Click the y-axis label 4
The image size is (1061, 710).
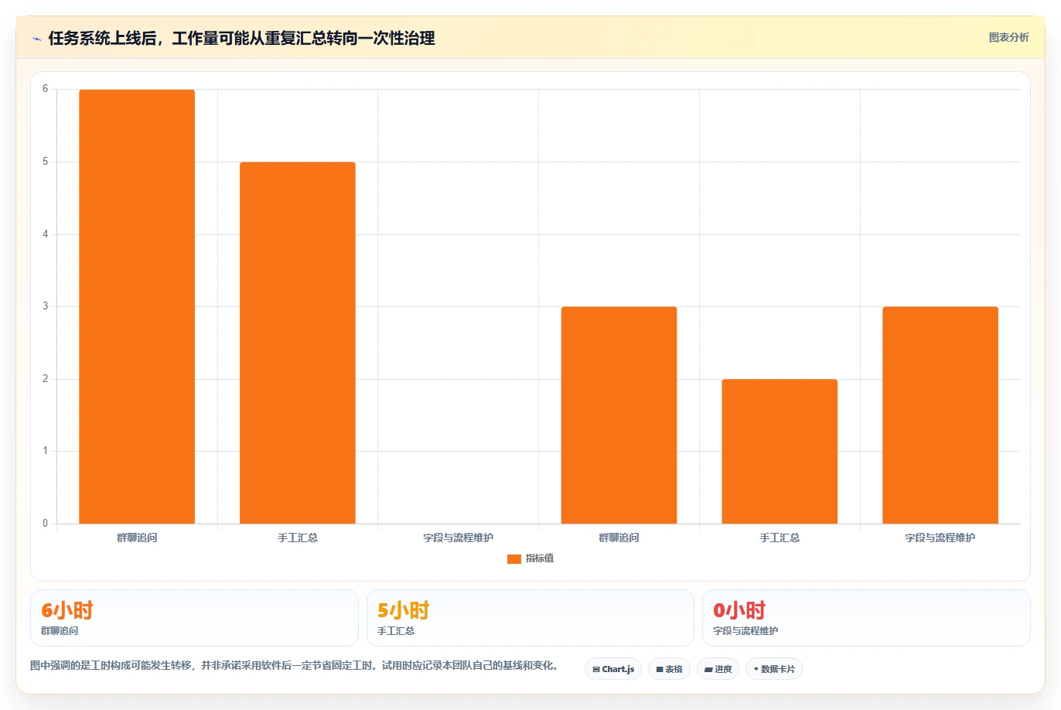[45, 234]
